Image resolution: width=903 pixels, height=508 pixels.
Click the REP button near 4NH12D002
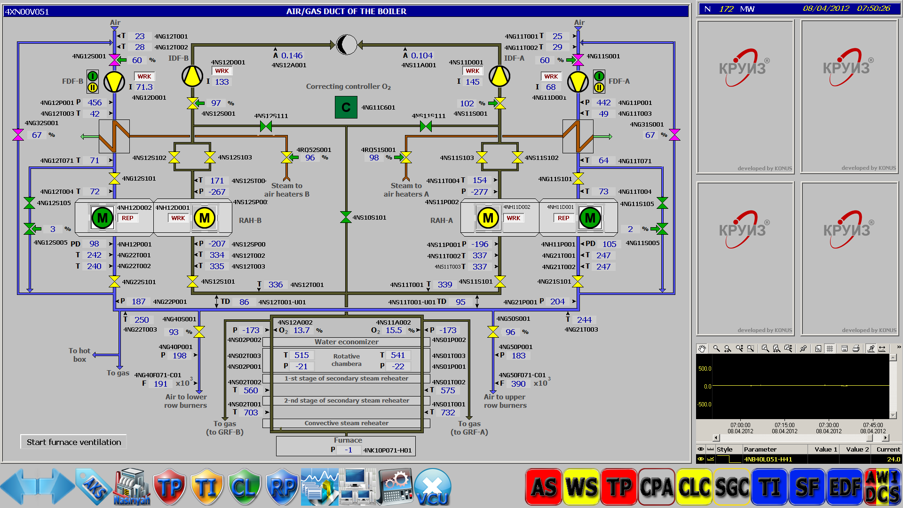tap(127, 218)
